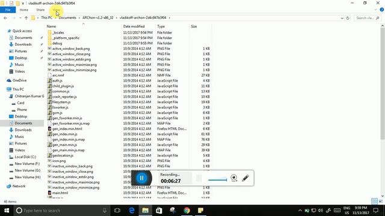The image size is (385, 216).
Task: Open Local Disk (C:) drive
Action: (25, 157)
